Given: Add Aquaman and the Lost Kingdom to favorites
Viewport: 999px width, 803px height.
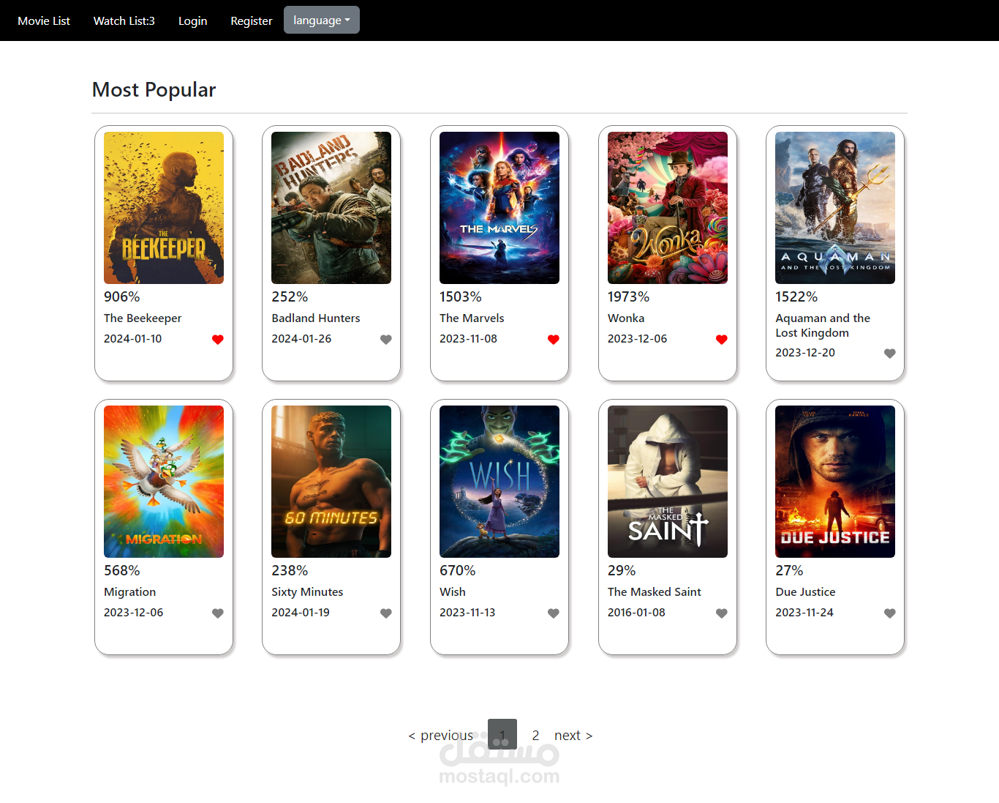Looking at the screenshot, I should (890, 354).
